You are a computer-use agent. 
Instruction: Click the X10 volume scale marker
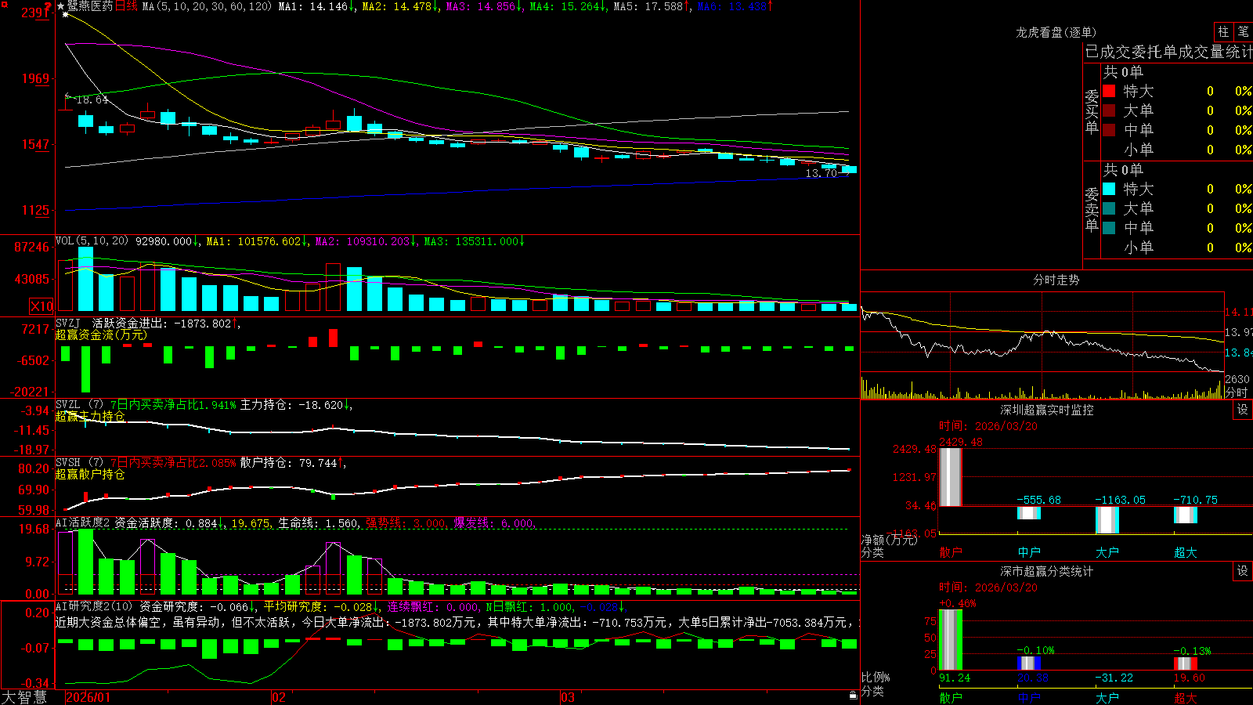[x=42, y=306]
